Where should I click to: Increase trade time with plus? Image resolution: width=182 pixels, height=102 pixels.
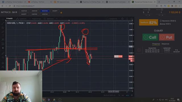click(162, 15)
